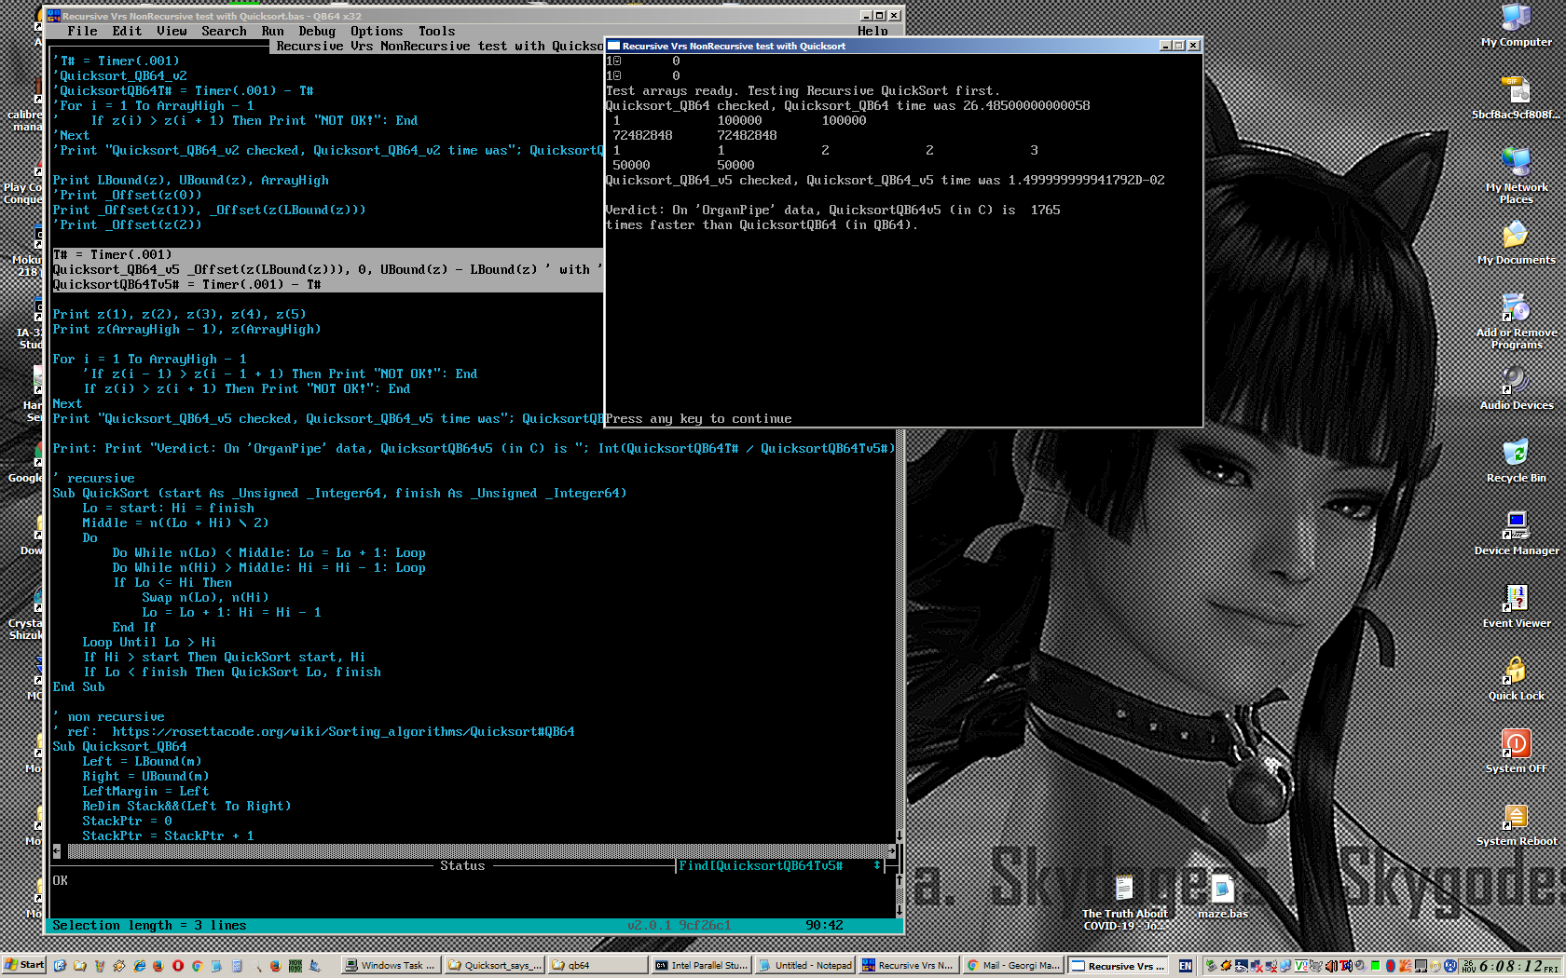This screenshot has height=978, width=1566.
Task: Click the 'Selection length = 3 lines' status
Action: pyautogui.click(x=149, y=925)
